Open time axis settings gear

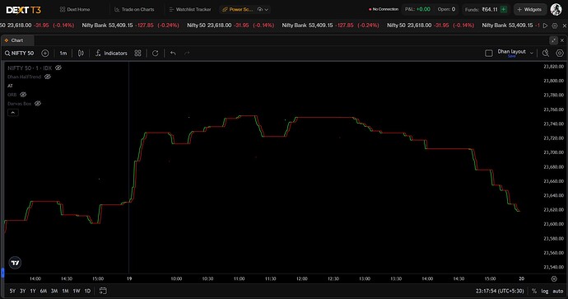pos(554,278)
